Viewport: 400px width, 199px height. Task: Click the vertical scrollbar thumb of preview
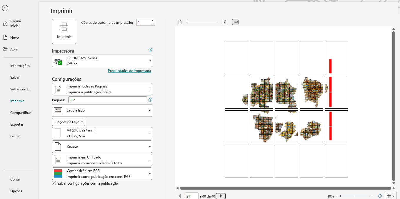(394, 106)
